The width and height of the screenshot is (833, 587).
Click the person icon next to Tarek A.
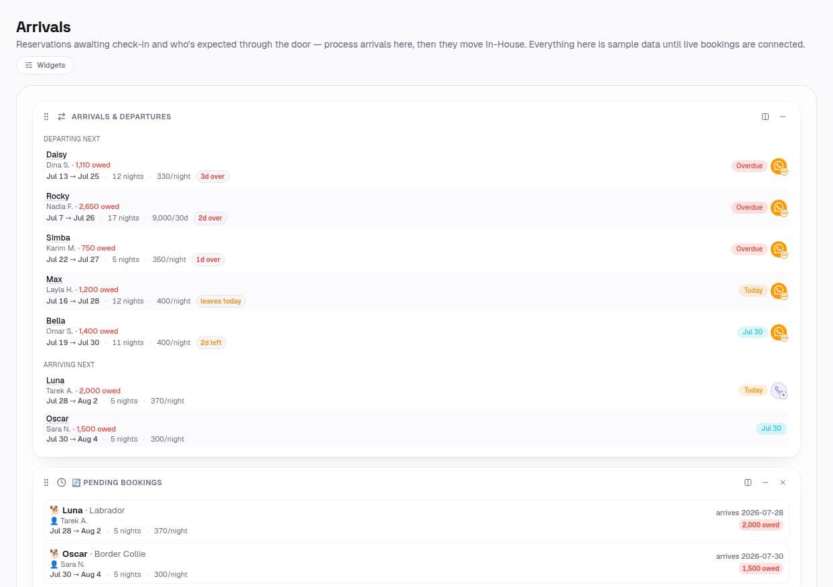click(54, 521)
